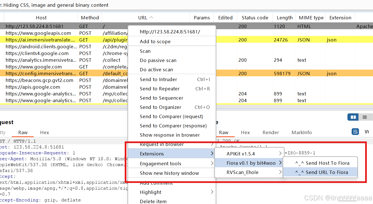The width and height of the screenshot is (373, 204).
Task: Expand the APIKit v1.5.4 submenu
Action: point(249,154)
